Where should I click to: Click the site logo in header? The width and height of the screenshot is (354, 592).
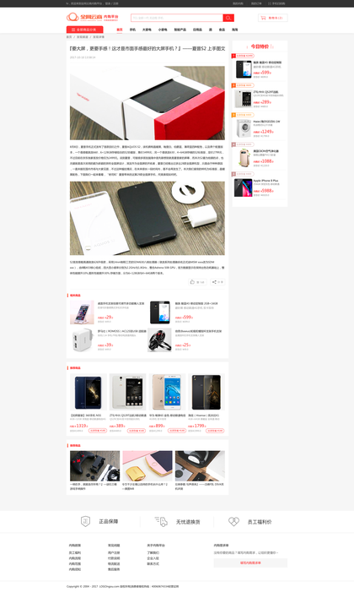coord(92,18)
